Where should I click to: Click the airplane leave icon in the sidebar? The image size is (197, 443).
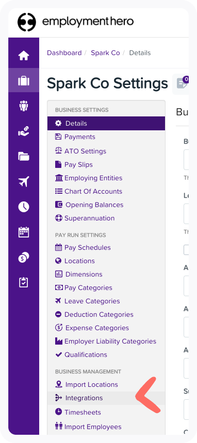pyautogui.click(x=24, y=181)
